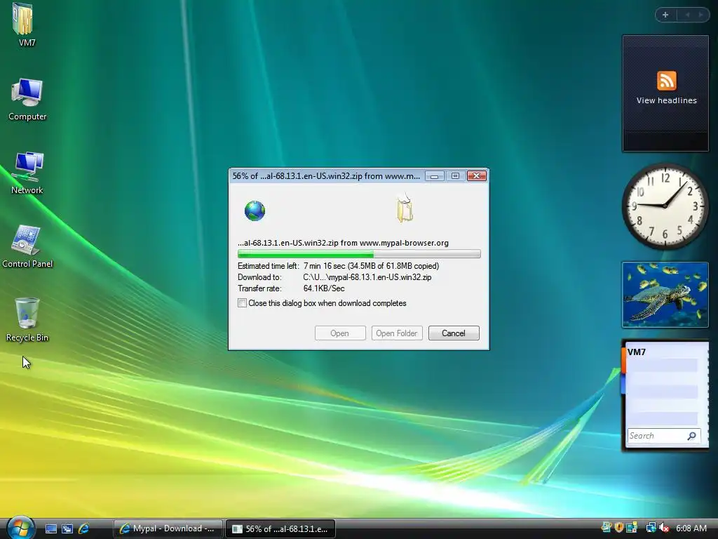Click the search magnifier in VM7 gadget
Screen dimensions: 718x539
(691, 436)
